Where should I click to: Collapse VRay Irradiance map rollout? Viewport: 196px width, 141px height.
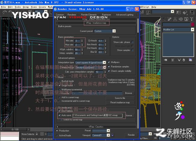click(96, 23)
